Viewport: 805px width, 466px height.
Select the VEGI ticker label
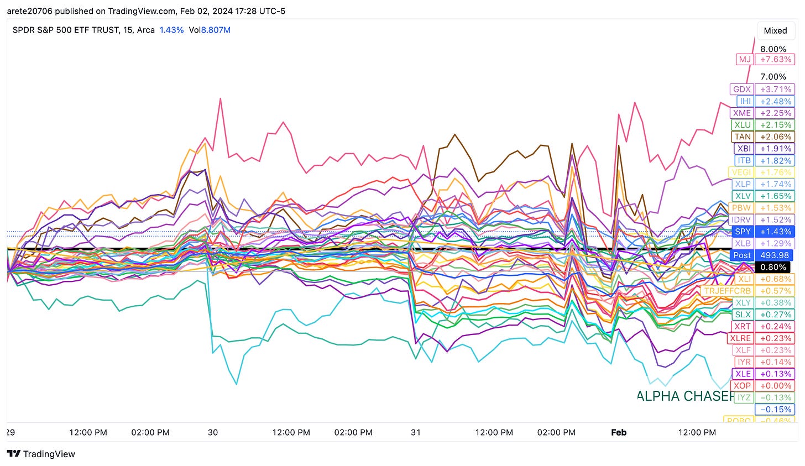[741, 172]
